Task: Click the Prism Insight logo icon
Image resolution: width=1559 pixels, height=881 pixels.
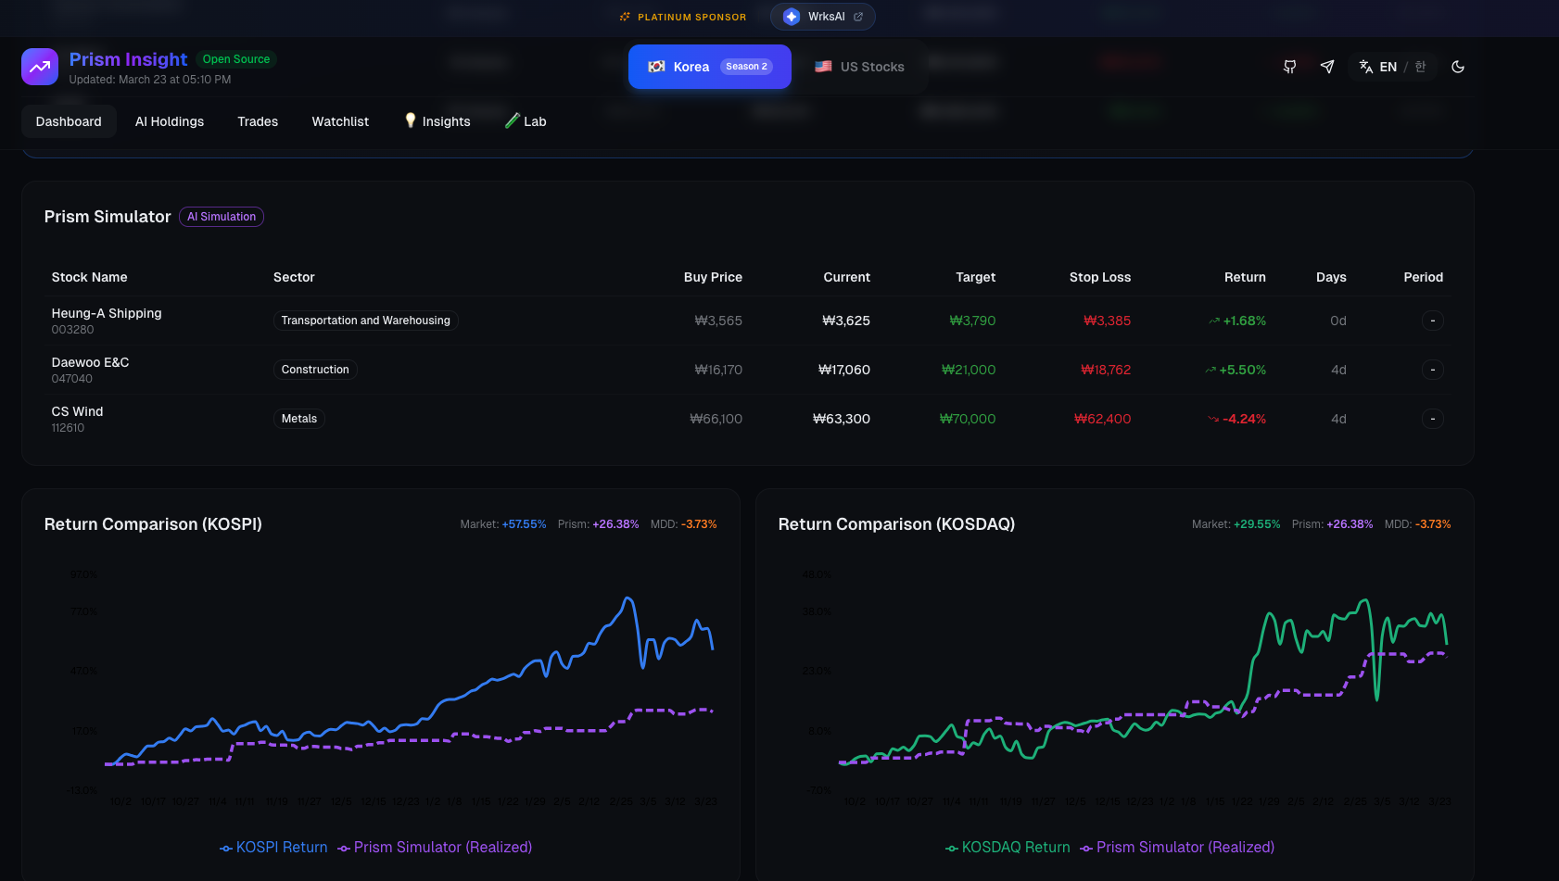Action: 39,66
